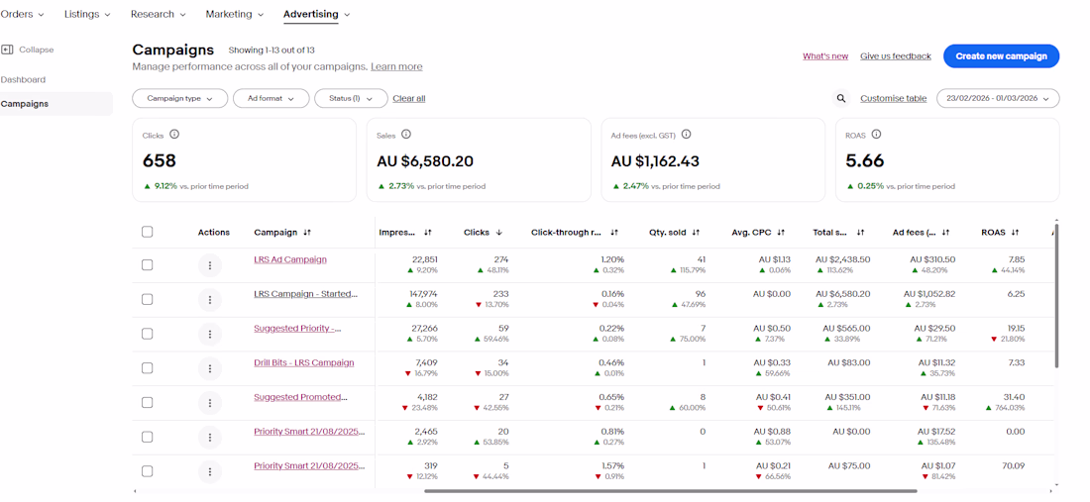Image resolution: width=1090 pixels, height=502 pixels.
Task: Open actions menu for Drill Bits - LRS Campaign
Action: click(210, 368)
